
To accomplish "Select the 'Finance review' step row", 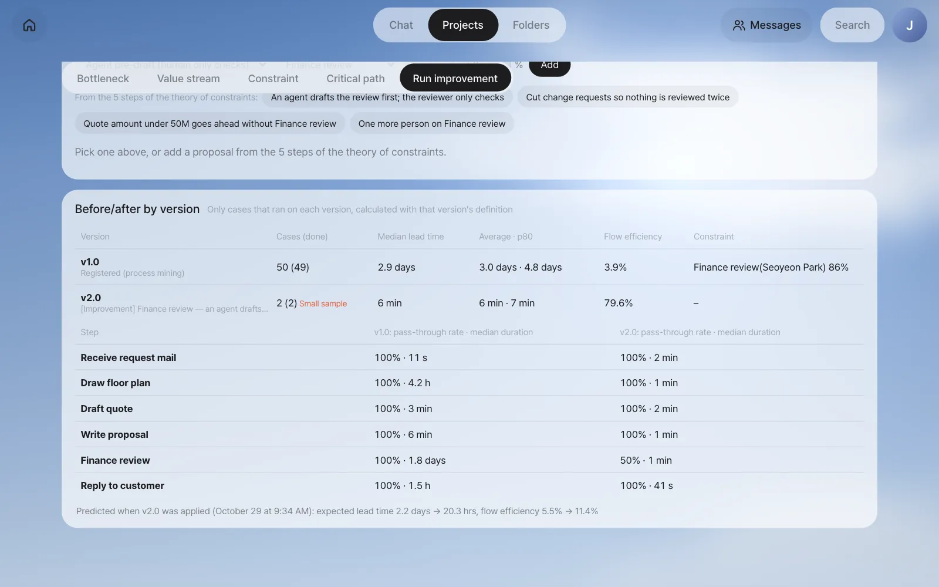I will pos(469,460).
